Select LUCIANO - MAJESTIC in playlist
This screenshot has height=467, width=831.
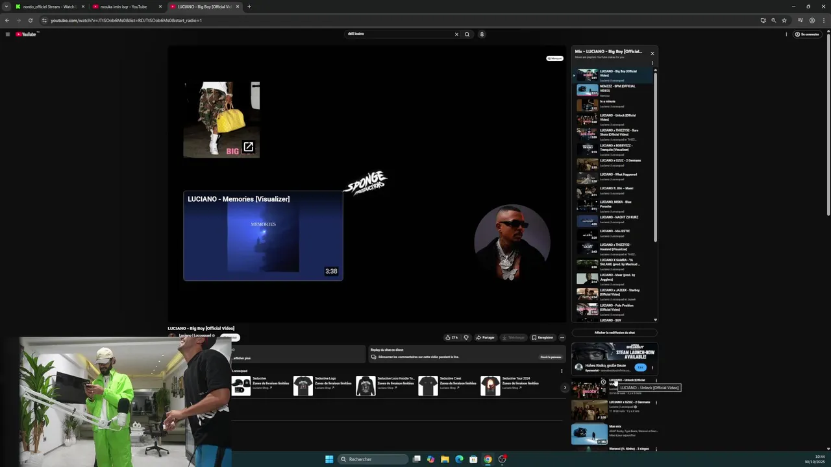(x=614, y=234)
